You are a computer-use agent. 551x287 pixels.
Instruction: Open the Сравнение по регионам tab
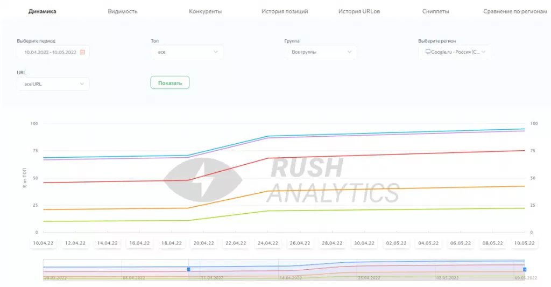pos(515,11)
